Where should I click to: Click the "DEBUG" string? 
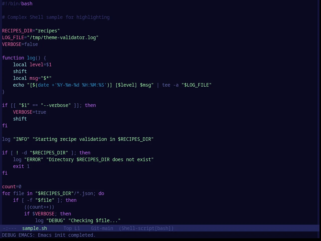(x=56, y=220)
